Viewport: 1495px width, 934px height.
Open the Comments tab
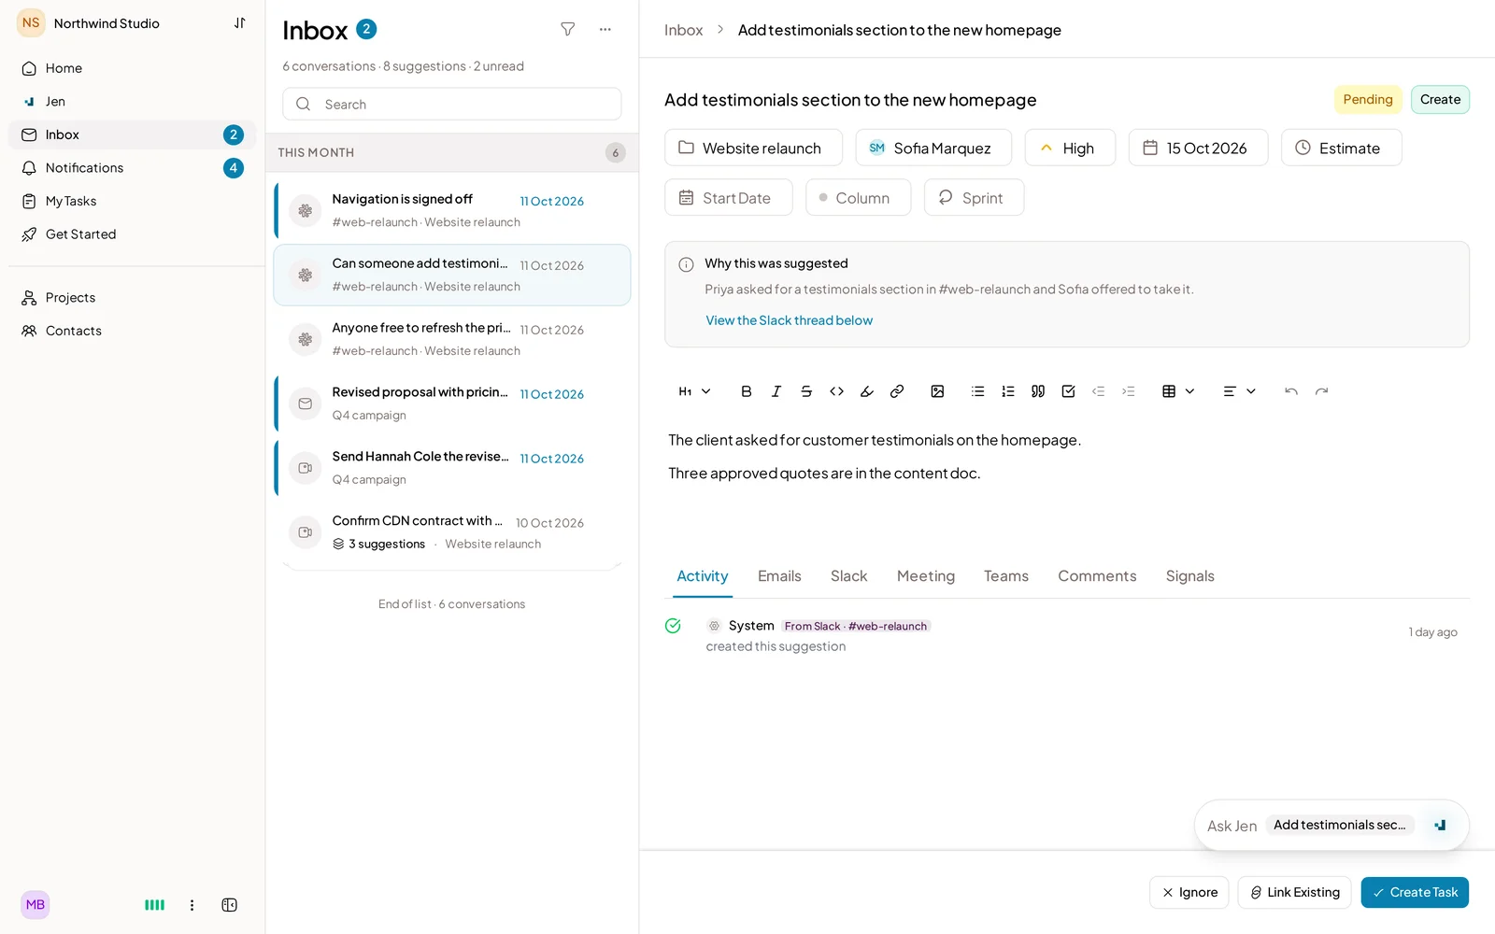1097,576
